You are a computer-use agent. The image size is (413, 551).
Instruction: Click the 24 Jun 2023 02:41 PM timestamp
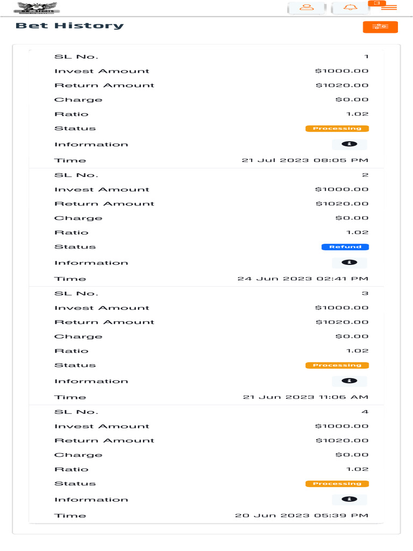point(303,279)
